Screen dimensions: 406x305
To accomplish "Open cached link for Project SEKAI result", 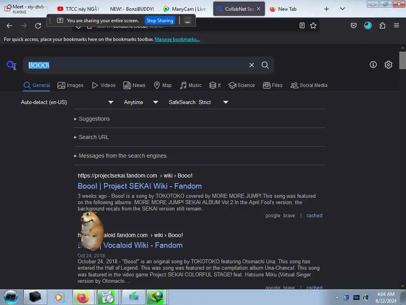I will click(x=314, y=216).
